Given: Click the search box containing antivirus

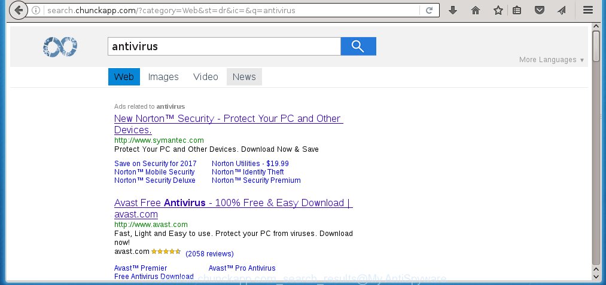Looking at the screenshot, I should click(224, 47).
